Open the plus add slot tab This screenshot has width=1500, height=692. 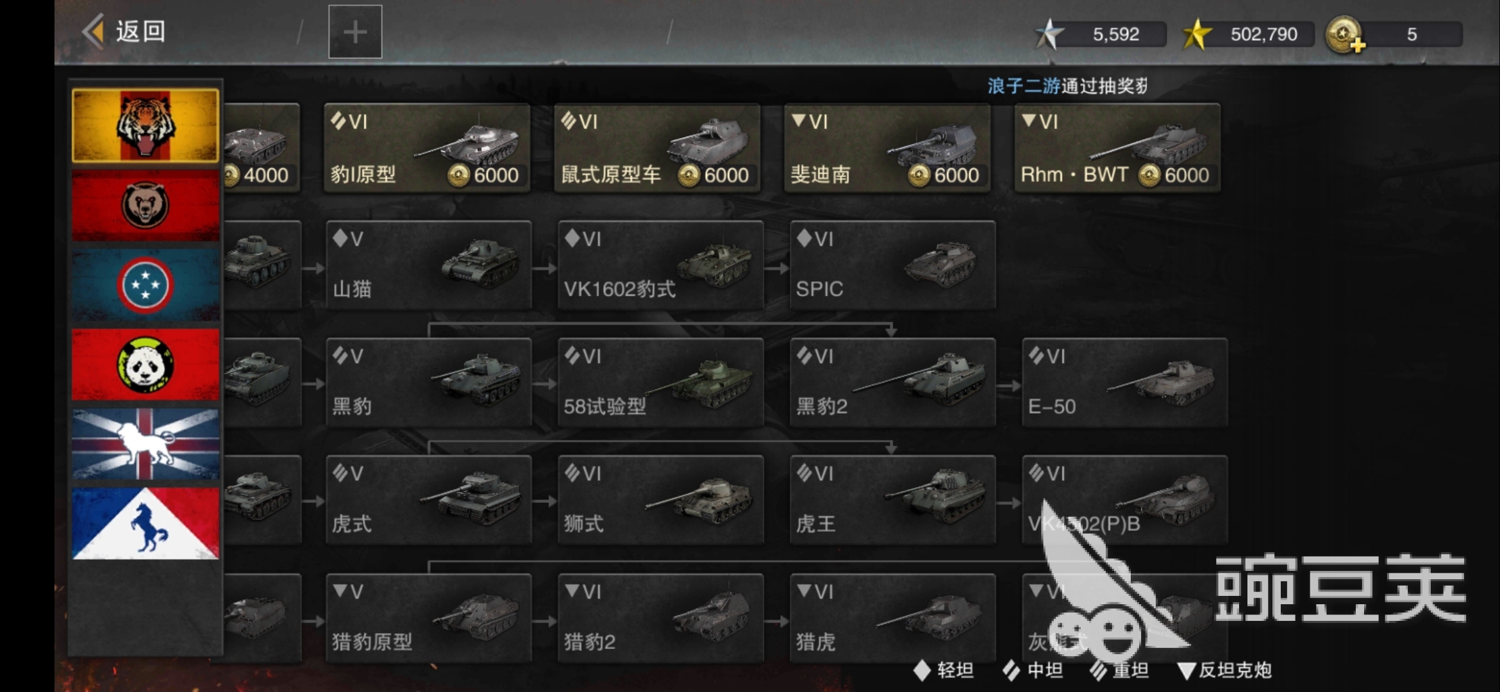[x=355, y=32]
